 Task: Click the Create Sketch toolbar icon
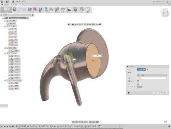pos(15,9)
